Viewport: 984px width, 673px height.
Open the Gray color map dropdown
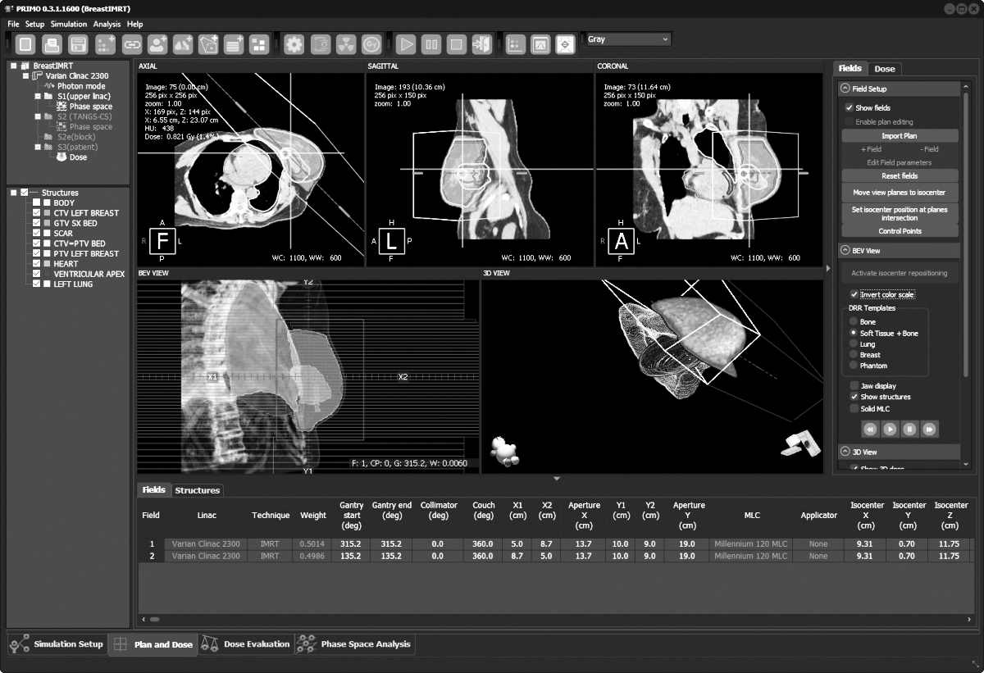click(x=627, y=39)
